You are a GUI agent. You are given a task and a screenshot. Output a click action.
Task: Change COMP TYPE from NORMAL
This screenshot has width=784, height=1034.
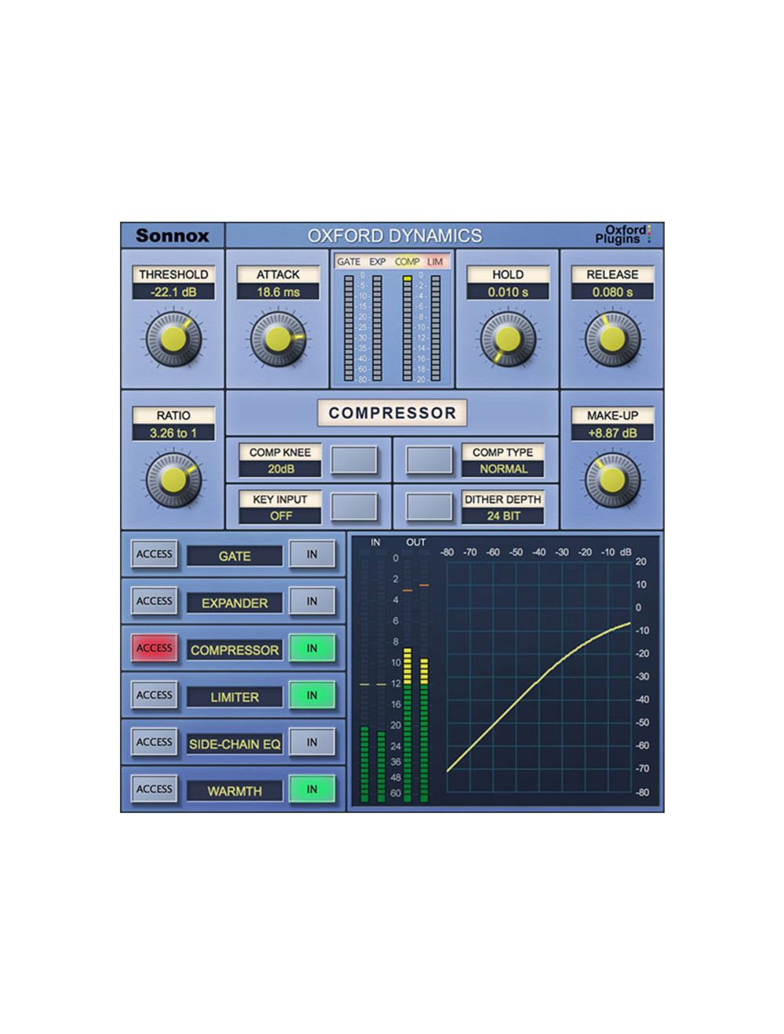505,468
